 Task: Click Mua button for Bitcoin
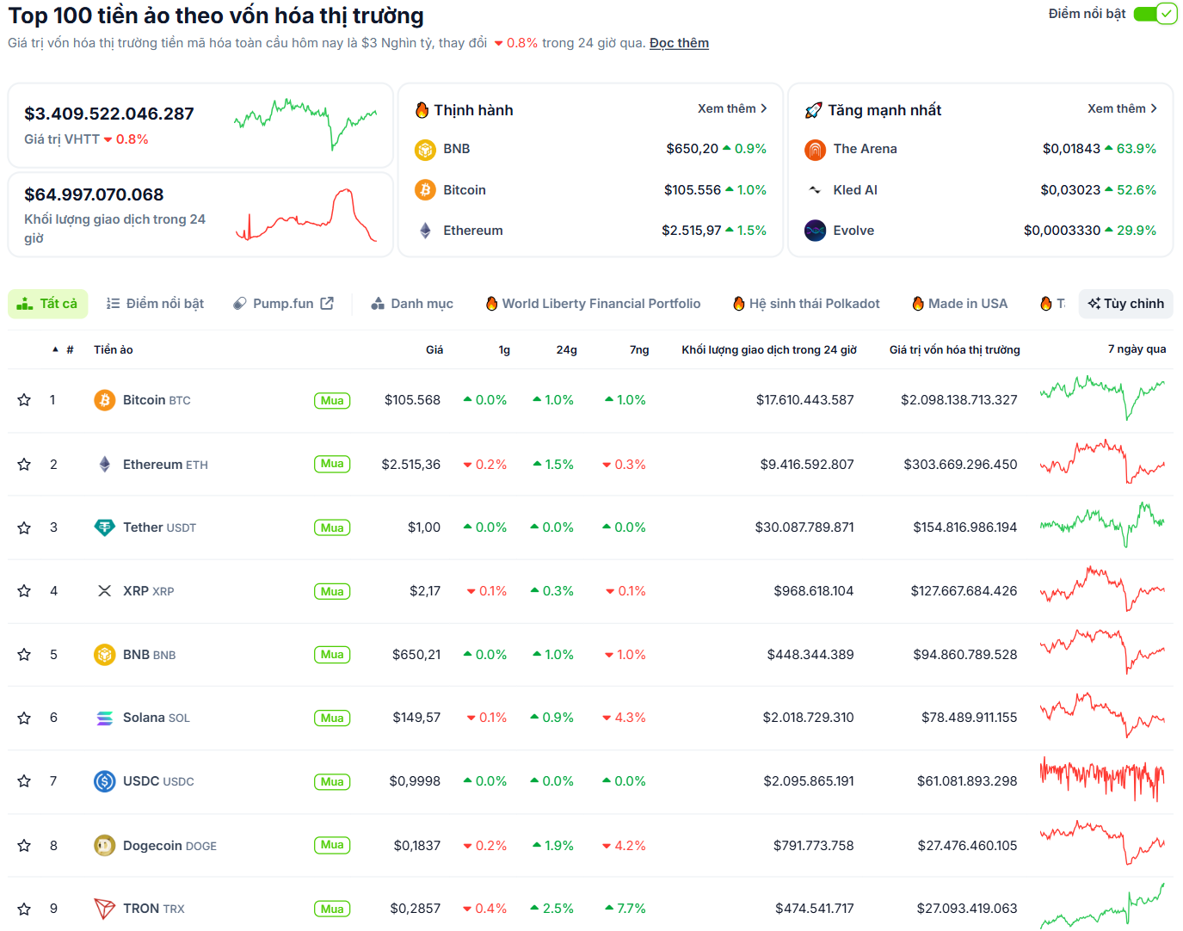(332, 400)
